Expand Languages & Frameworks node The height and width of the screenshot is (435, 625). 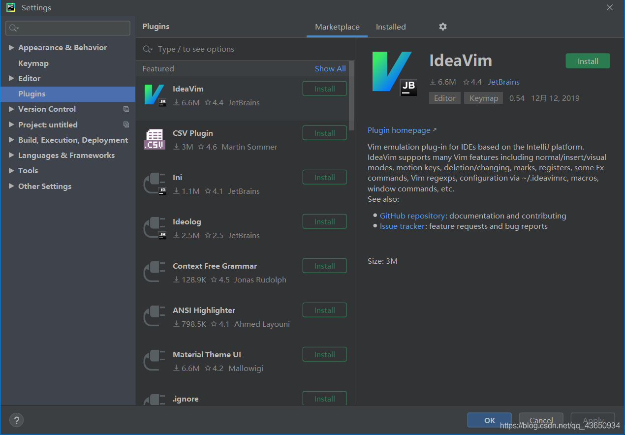[x=11, y=155]
